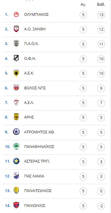Click the Βαθ. points column header

(101, 5)
